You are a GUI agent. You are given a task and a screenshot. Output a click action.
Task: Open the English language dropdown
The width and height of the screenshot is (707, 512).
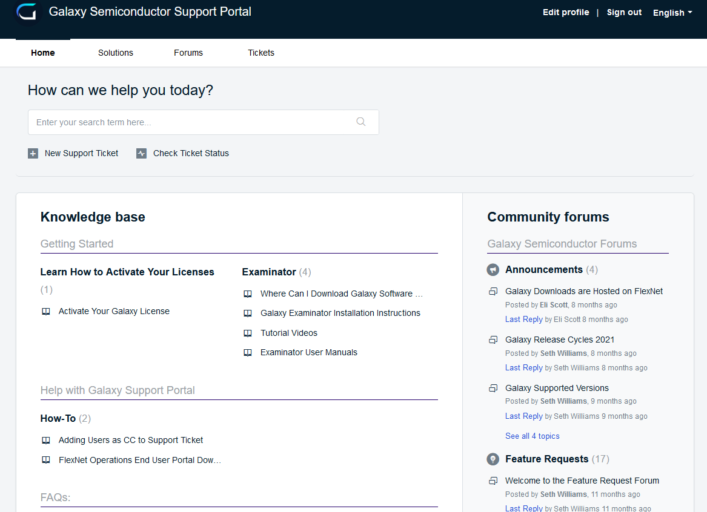pos(672,13)
